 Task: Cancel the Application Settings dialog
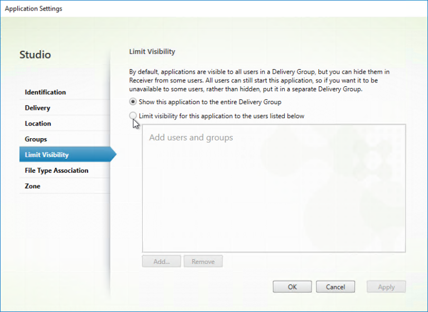coord(335,287)
